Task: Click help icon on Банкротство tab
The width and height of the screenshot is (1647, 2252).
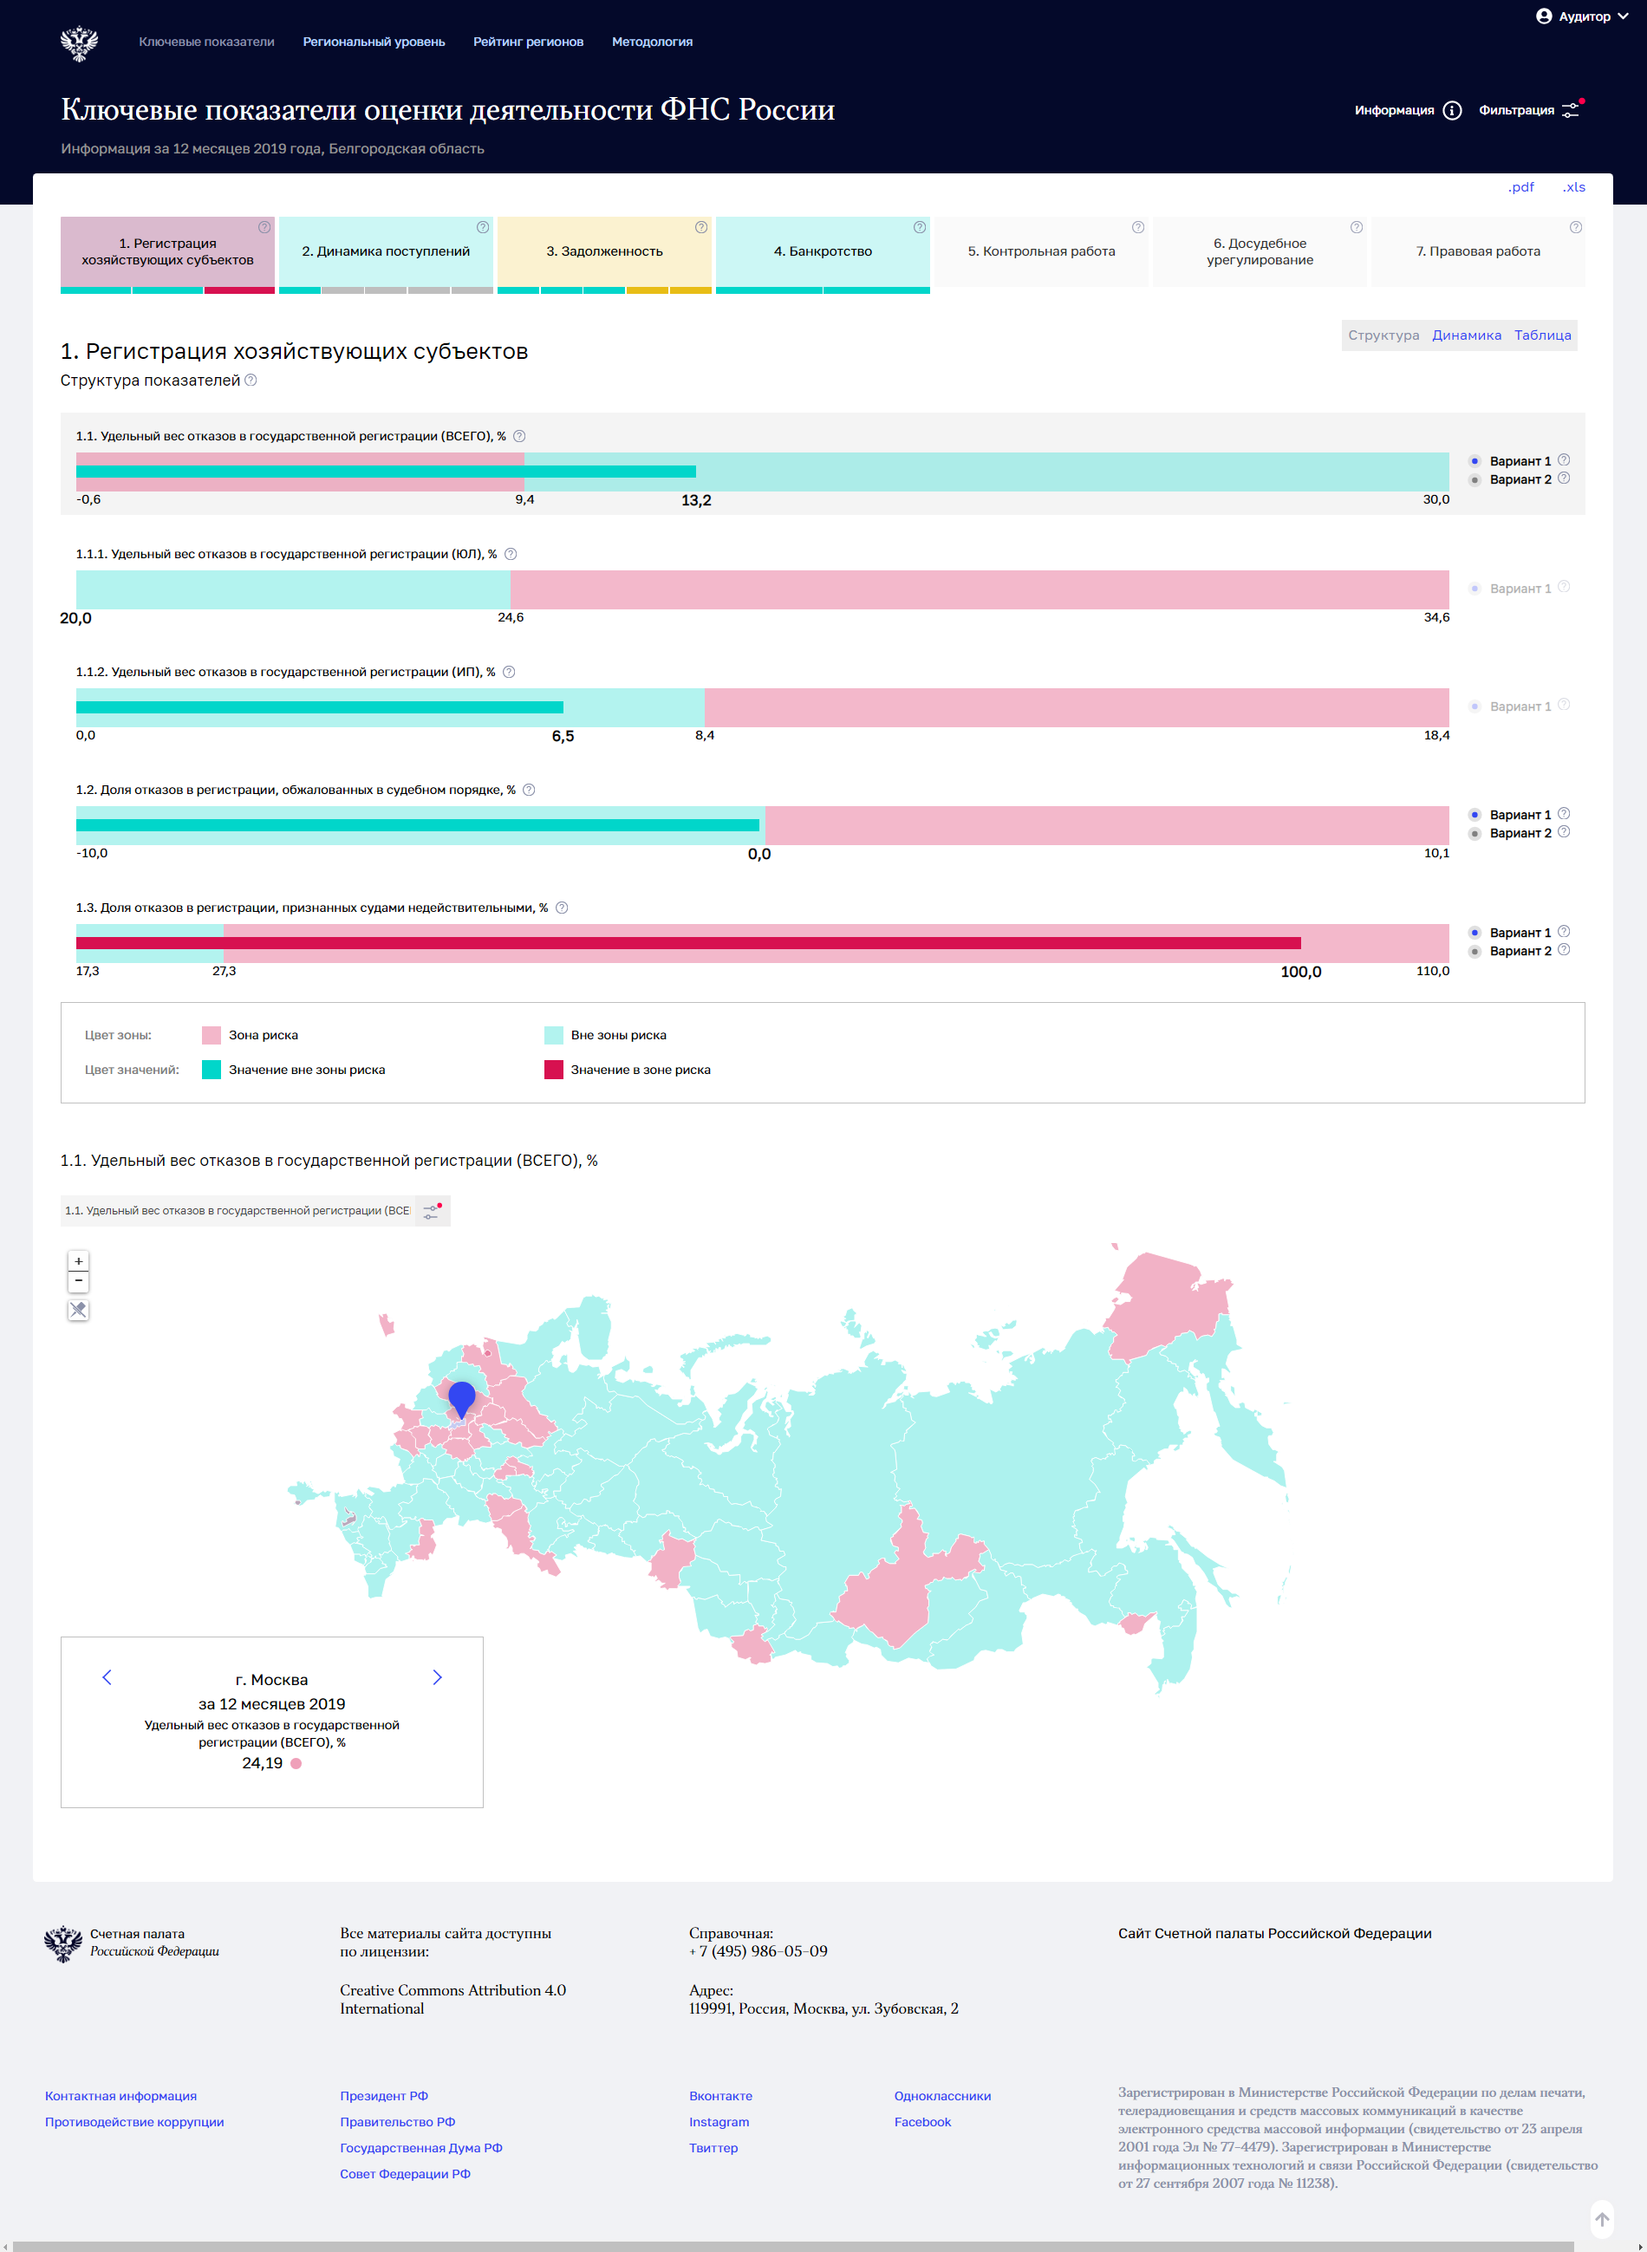Action: pyautogui.click(x=919, y=227)
